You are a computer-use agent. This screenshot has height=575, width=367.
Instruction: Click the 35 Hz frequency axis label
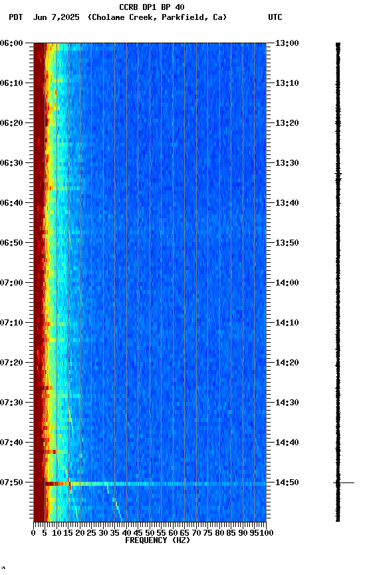pos(114,533)
